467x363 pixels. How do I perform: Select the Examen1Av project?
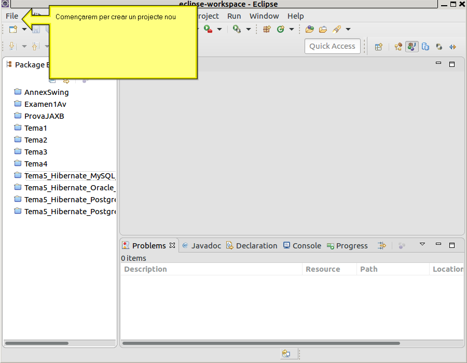pos(40,104)
